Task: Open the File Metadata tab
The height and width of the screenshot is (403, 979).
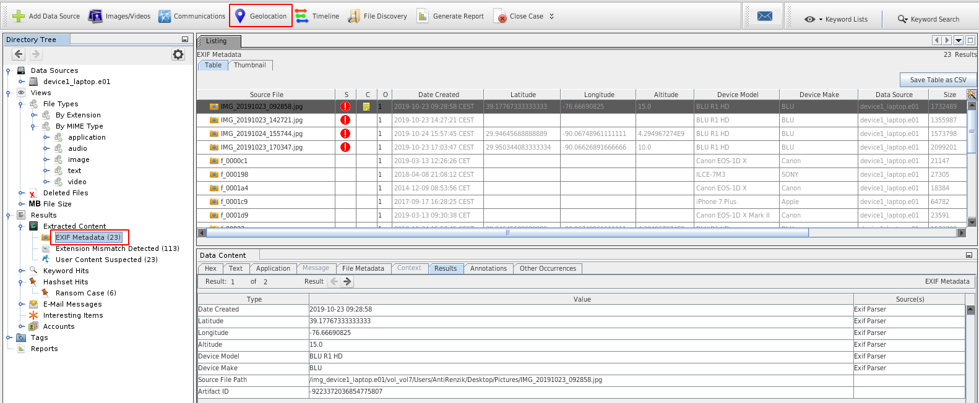Action: 363,268
